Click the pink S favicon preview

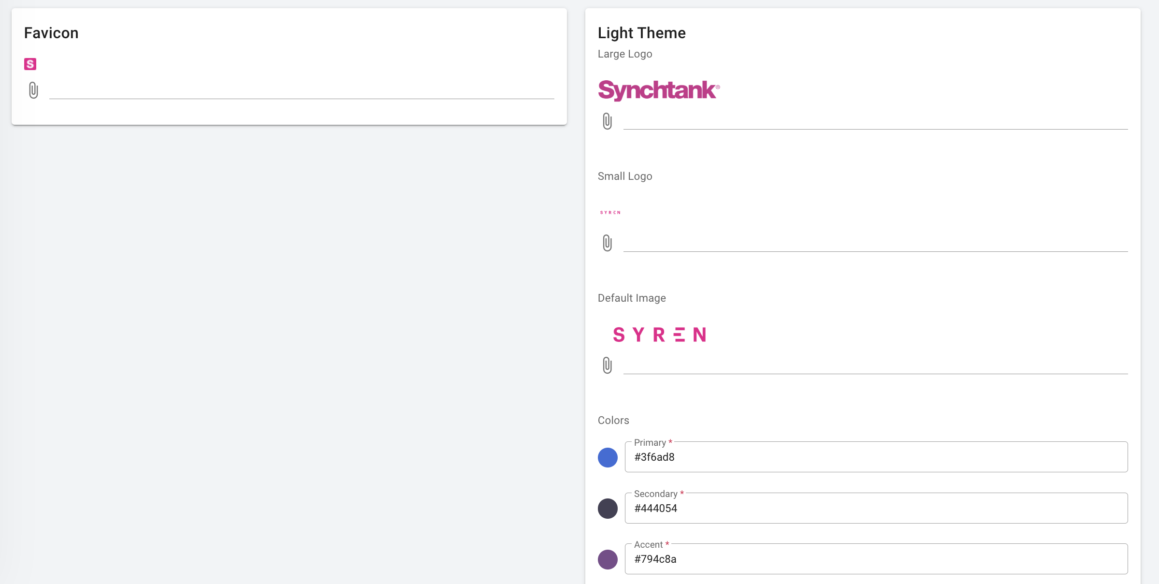30,64
